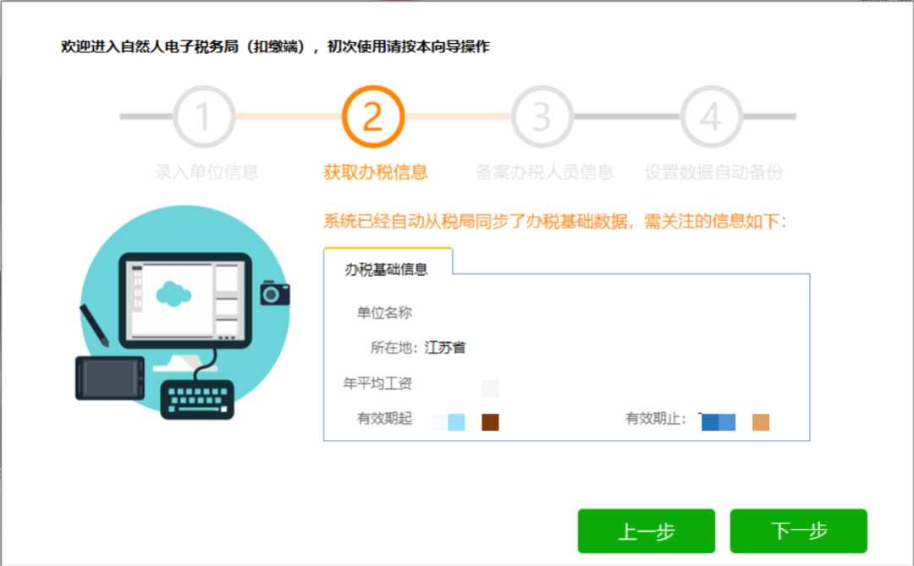Click the keyboard icon in illustration
Screen dimensions: 914x566
[x=196, y=397]
